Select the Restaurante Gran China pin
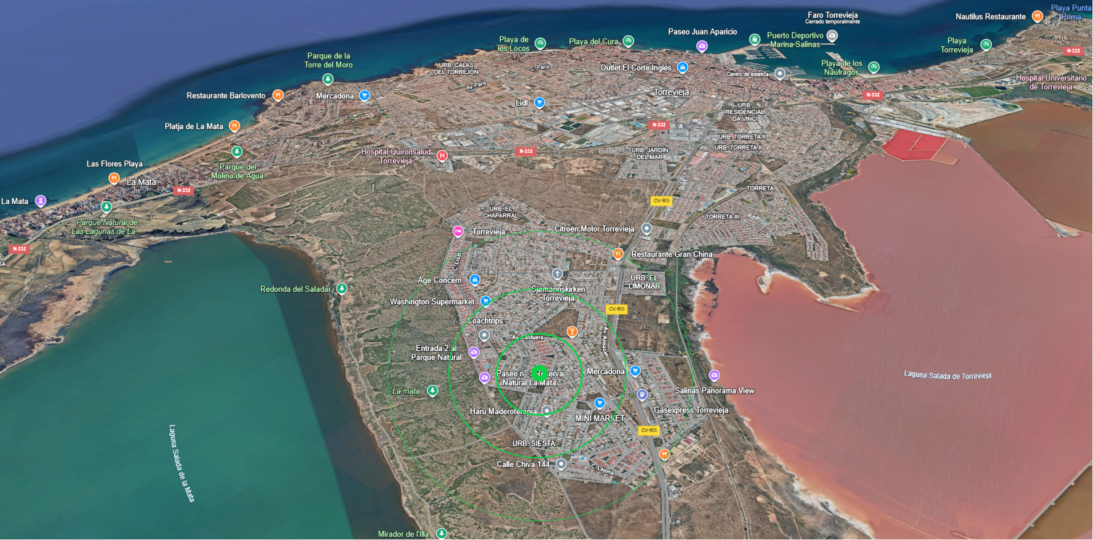 [x=618, y=253]
